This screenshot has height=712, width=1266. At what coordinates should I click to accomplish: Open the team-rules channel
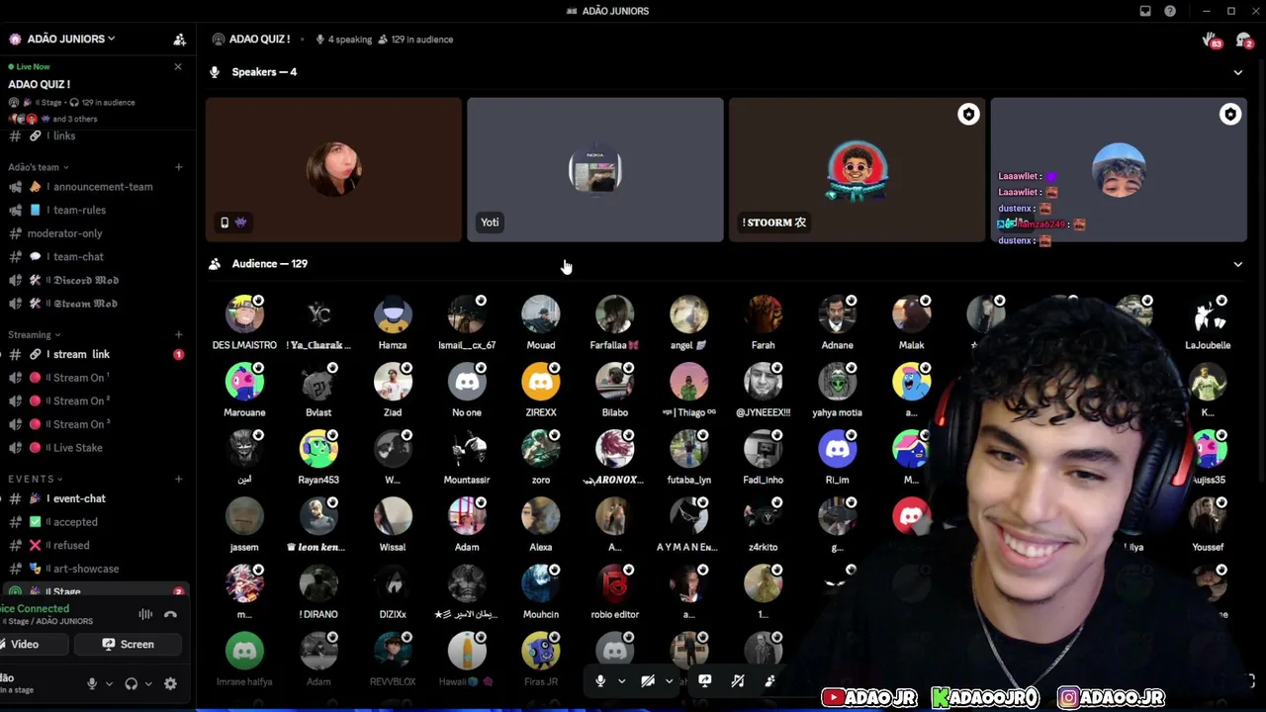coord(96,210)
